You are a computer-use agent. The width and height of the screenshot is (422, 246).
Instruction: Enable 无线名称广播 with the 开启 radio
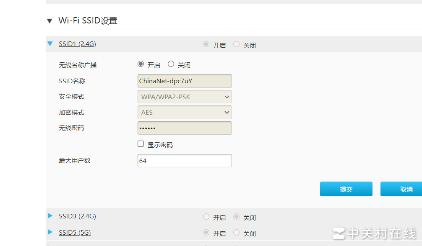tap(141, 64)
